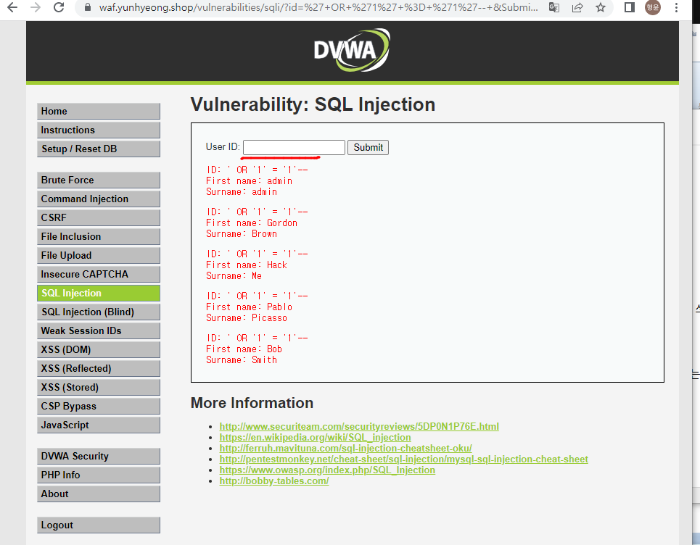The height and width of the screenshot is (545, 700).
Task: Toggle the browser side panel icon
Action: point(630,7)
